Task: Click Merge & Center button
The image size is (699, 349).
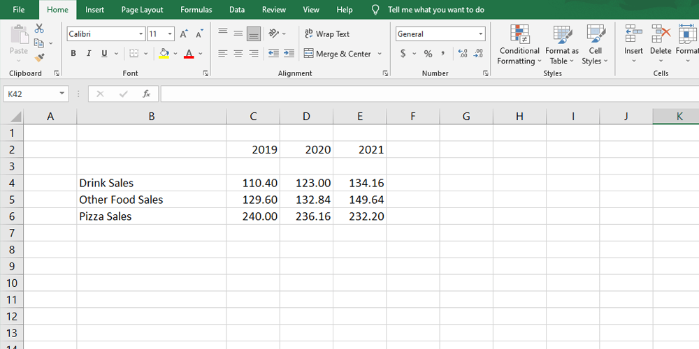Action: 338,54
